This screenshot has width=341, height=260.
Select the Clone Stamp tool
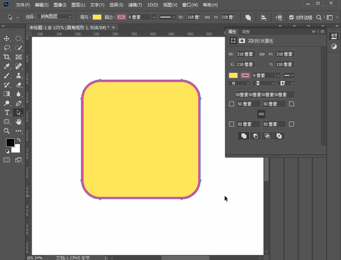[19, 76]
